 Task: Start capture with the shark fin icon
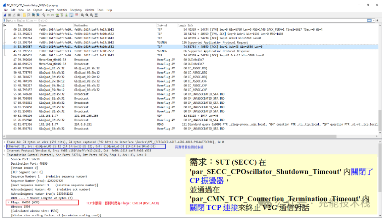click(x=5, y=15)
